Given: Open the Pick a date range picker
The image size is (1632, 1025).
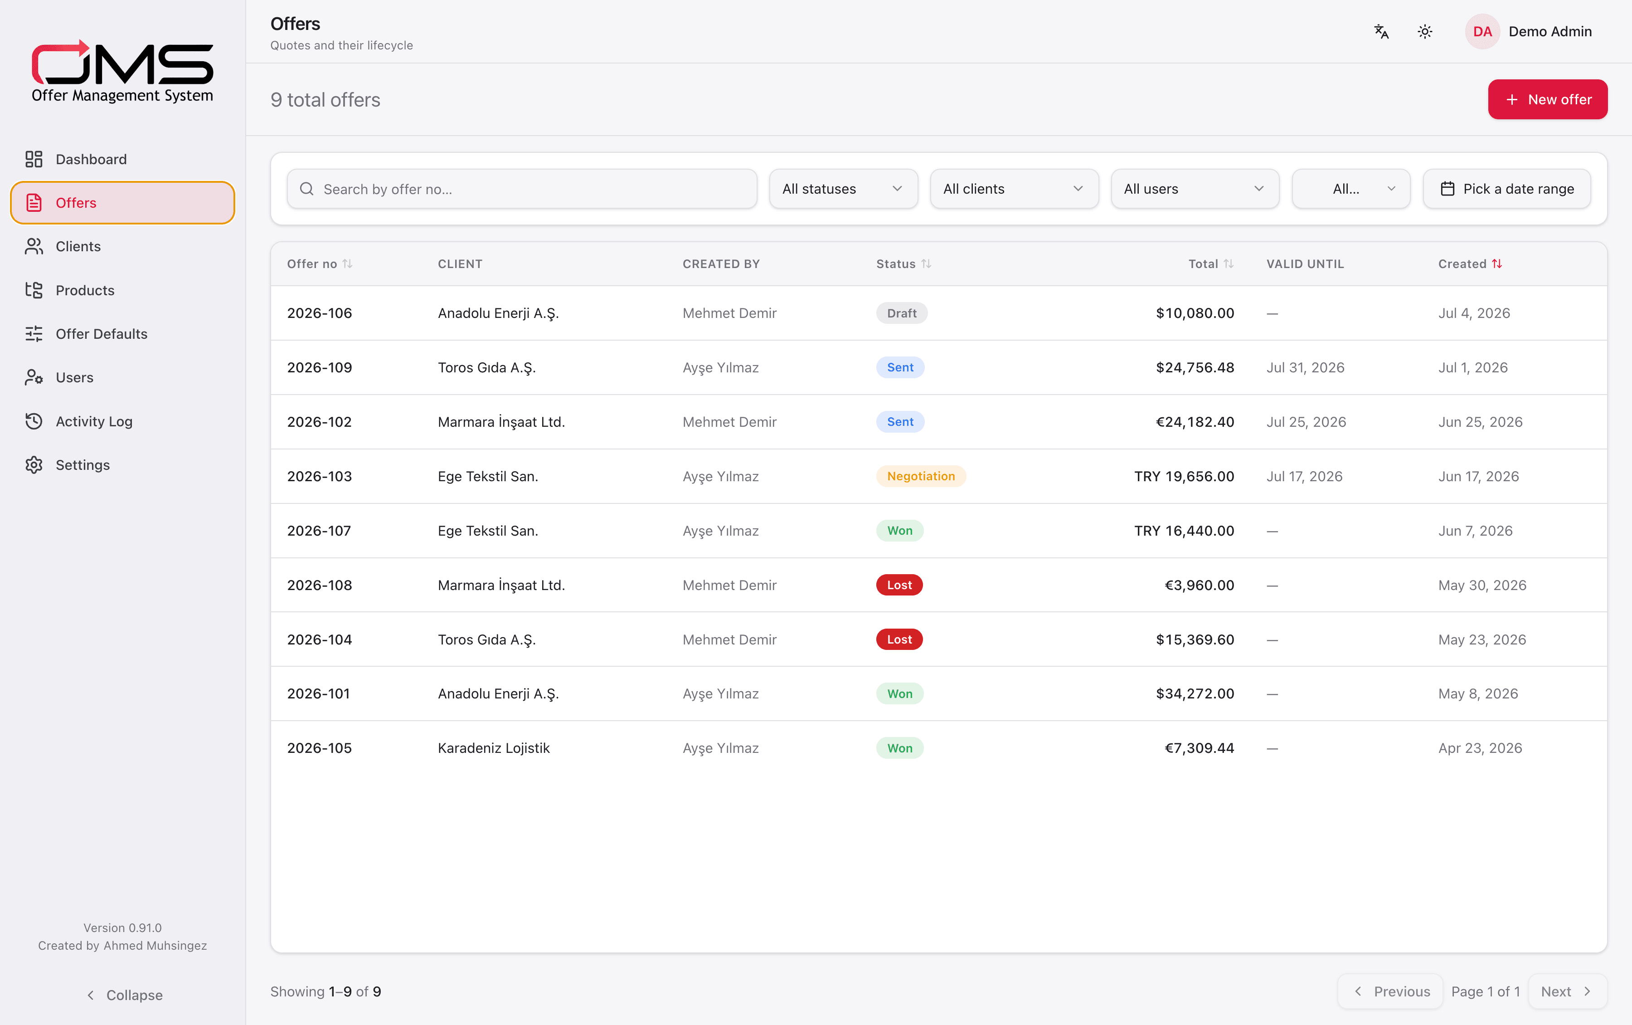Looking at the screenshot, I should 1507,189.
